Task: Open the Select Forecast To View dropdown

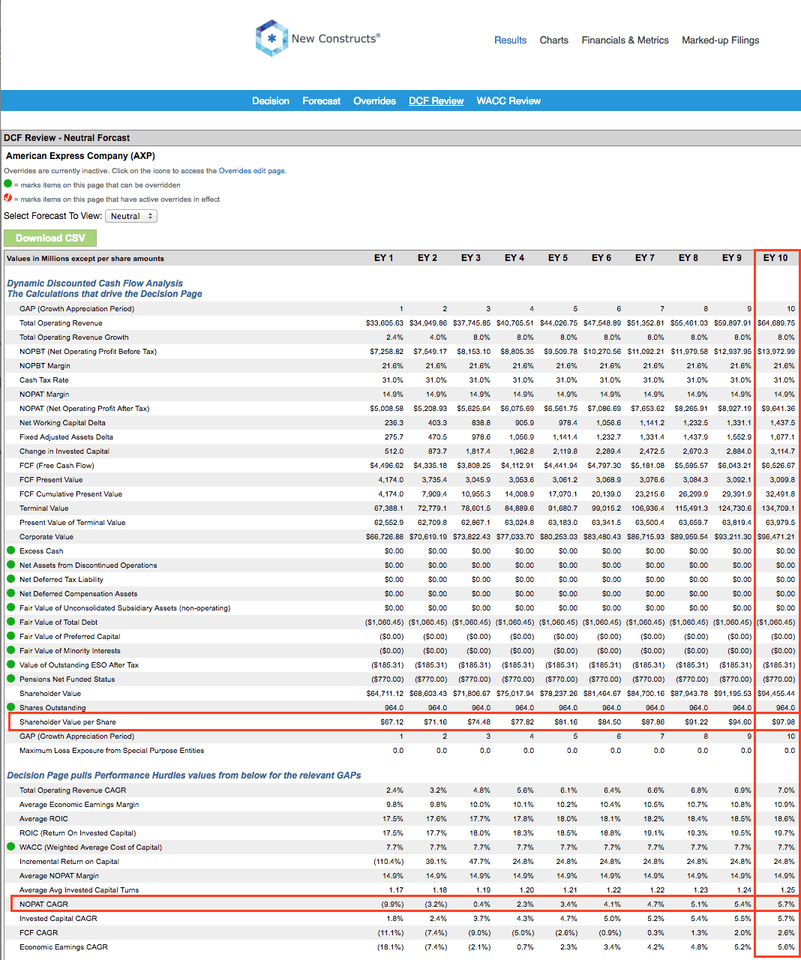Action: [x=131, y=216]
